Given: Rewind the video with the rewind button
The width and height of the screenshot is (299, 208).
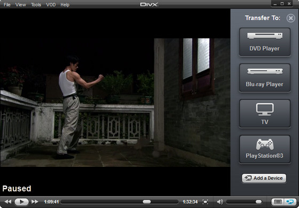Looking at the screenshot, I should tap(8, 202).
